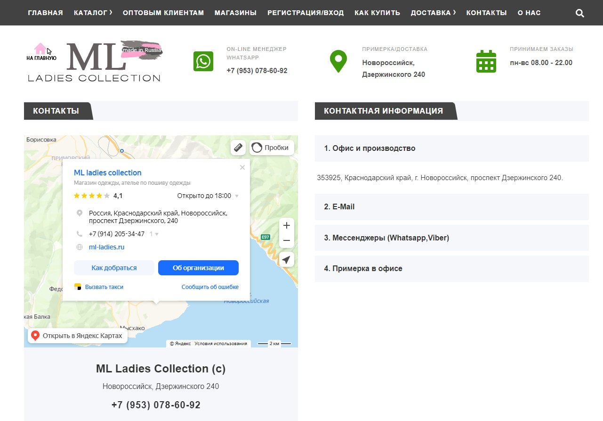Click popup phone number +7 (914) 205-34-47
This screenshot has height=421, width=603.
117,234
